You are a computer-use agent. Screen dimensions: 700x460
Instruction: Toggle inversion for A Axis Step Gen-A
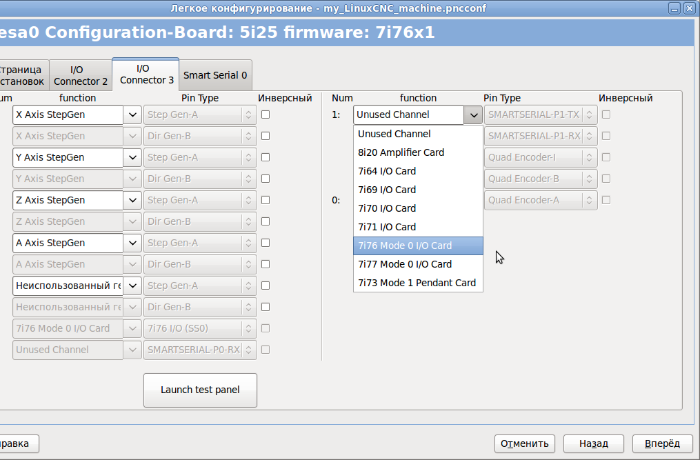(x=266, y=243)
